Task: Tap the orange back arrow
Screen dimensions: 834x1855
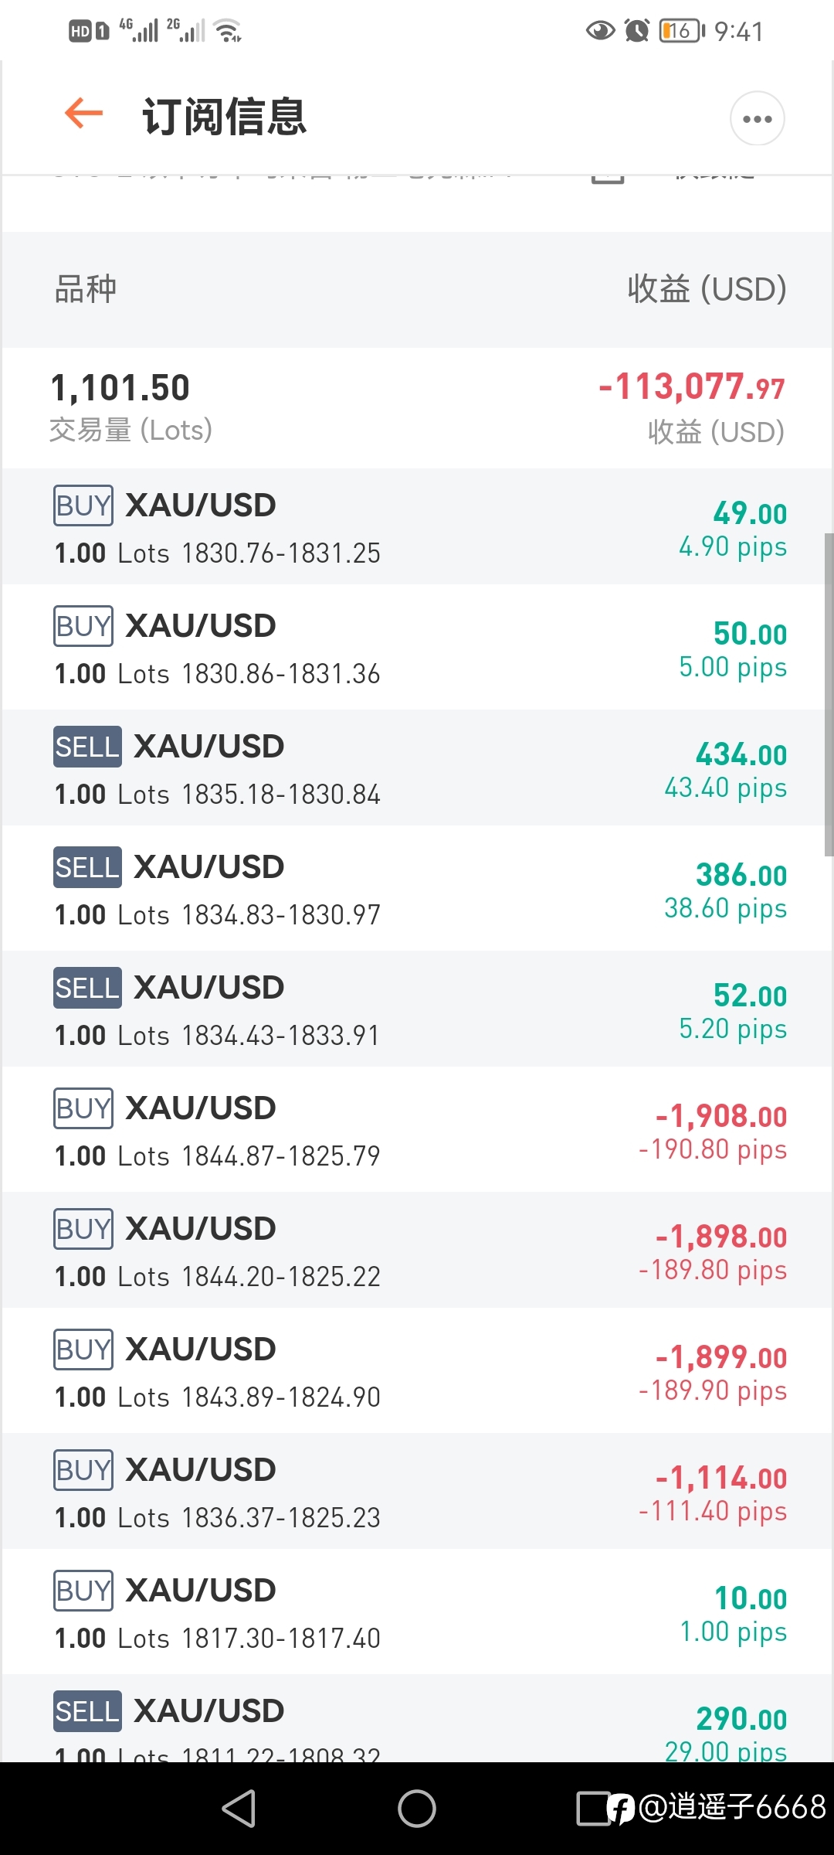Action: (83, 114)
